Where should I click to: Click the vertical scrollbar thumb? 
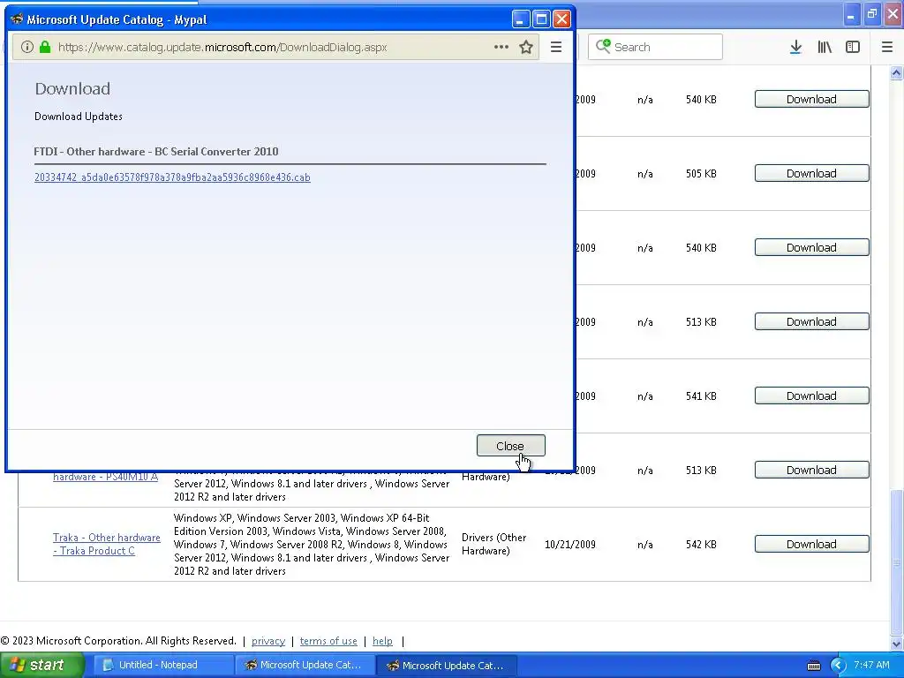pyautogui.click(x=896, y=562)
